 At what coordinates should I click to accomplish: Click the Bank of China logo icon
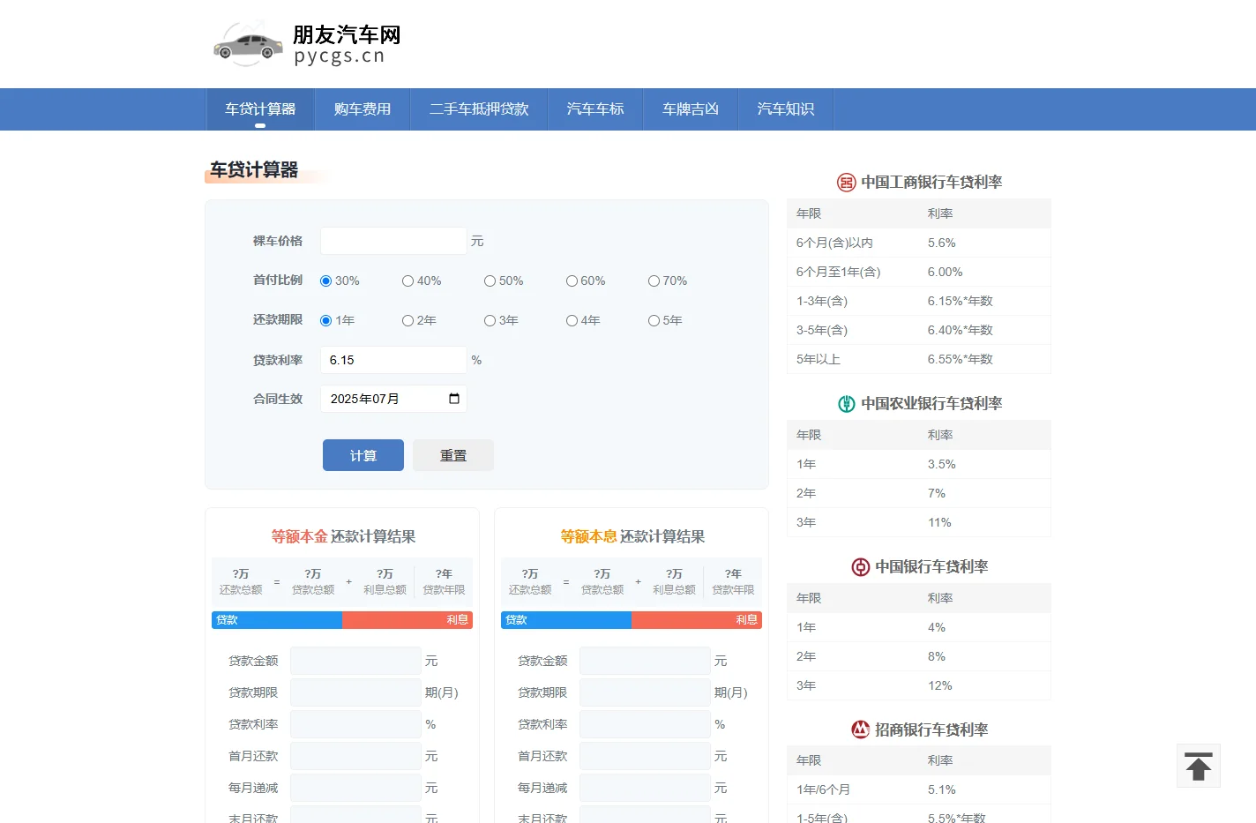(861, 567)
